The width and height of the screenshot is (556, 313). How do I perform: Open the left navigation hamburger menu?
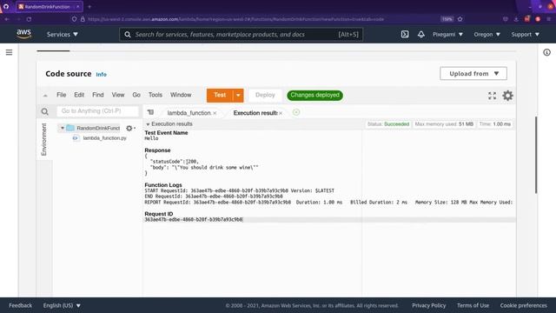point(10,52)
